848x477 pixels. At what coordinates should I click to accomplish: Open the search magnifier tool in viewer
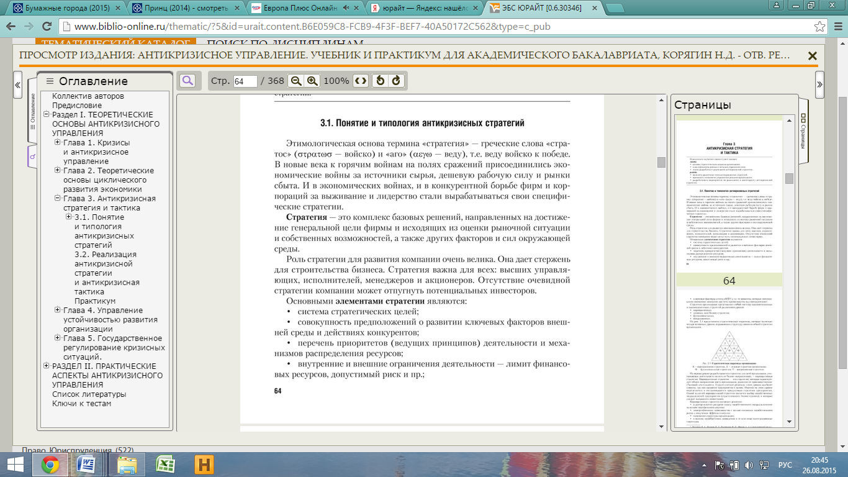tap(187, 81)
